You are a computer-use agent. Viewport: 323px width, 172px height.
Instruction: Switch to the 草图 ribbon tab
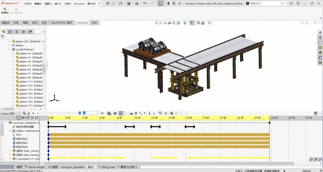point(26,23)
